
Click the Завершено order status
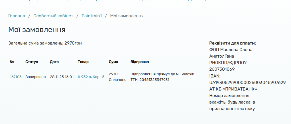[35, 77]
